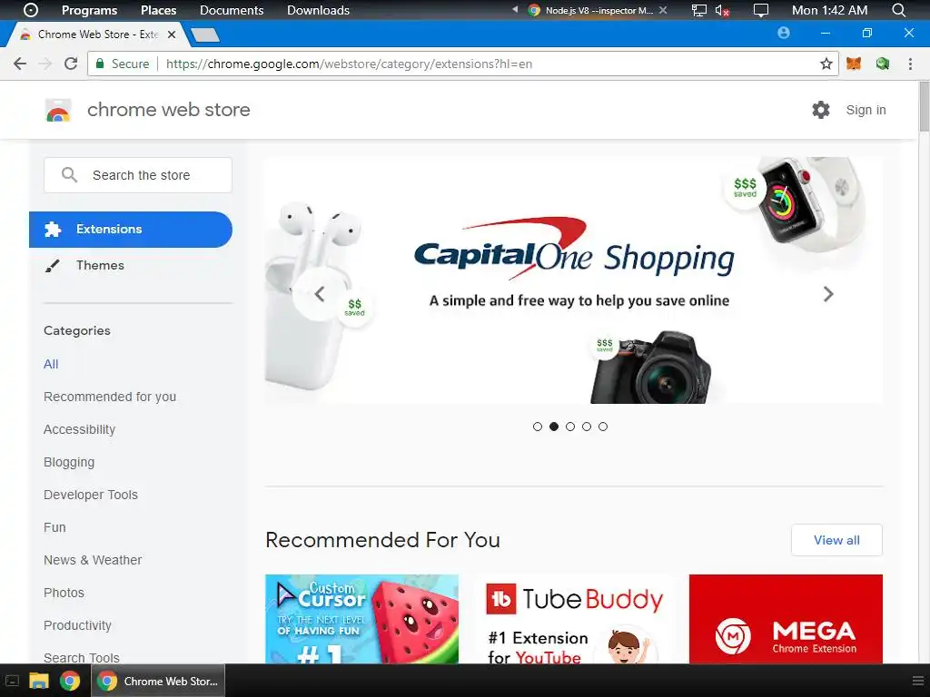Open the Chrome profile avatar icon
The width and height of the screenshot is (930, 697).
[784, 34]
